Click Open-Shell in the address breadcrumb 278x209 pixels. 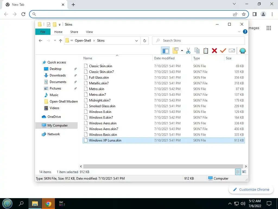(83, 41)
